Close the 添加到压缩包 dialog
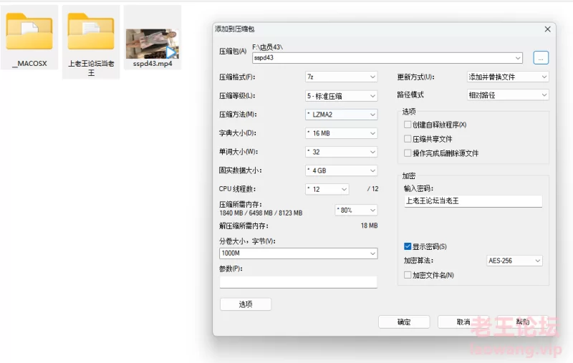Screen dimensions: 573x363 point(548,29)
